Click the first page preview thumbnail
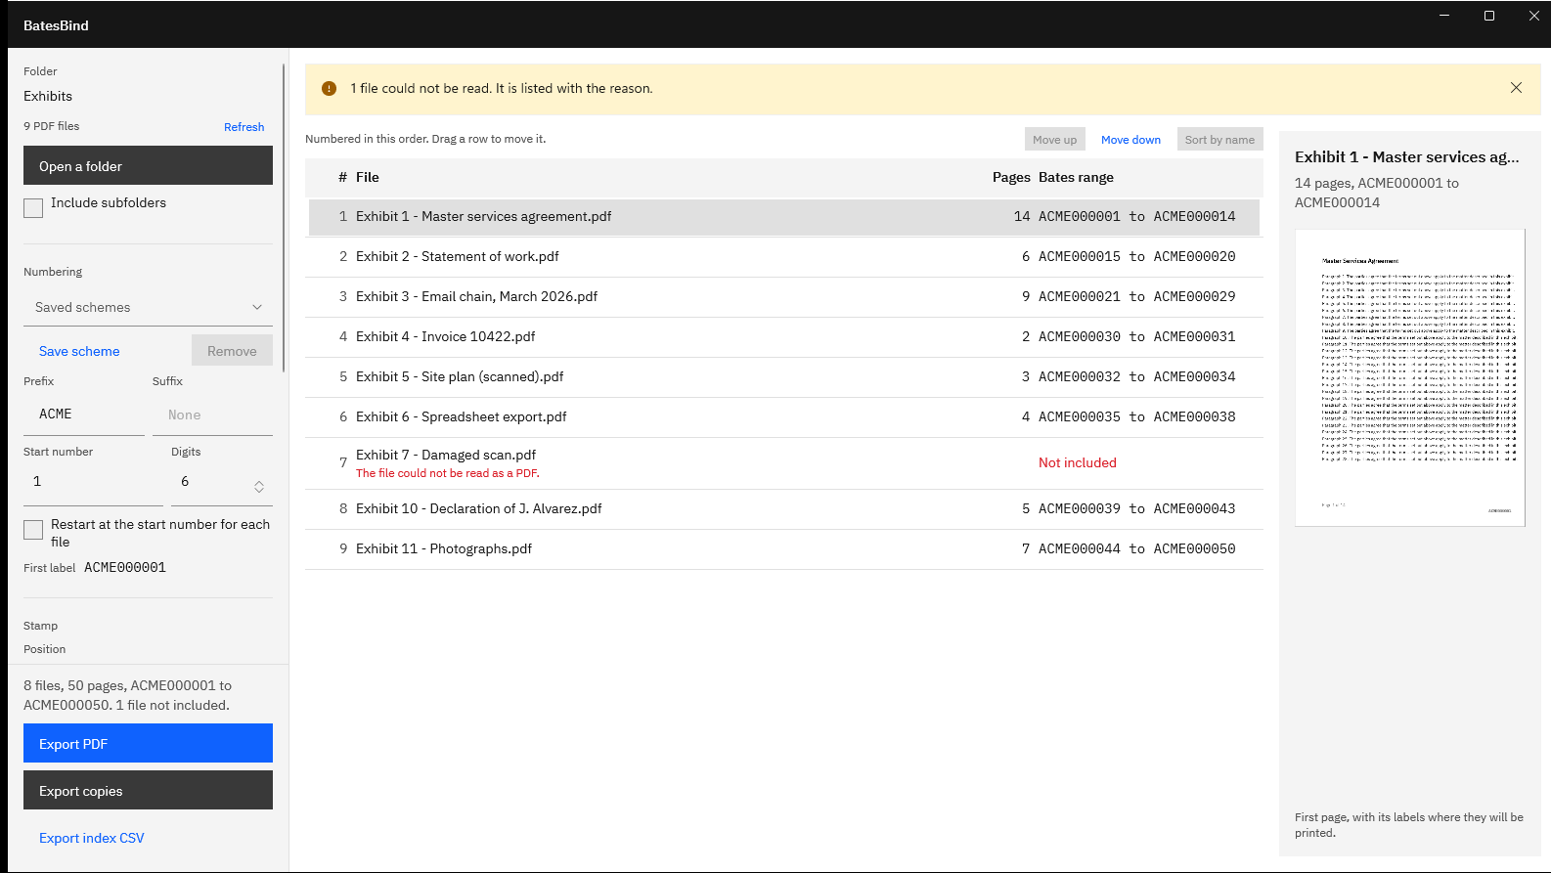Screen dimensions: 1551x873 click(1409, 377)
